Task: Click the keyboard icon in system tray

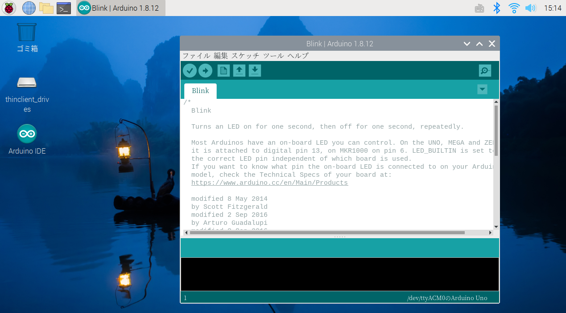Action: click(x=479, y=8)
